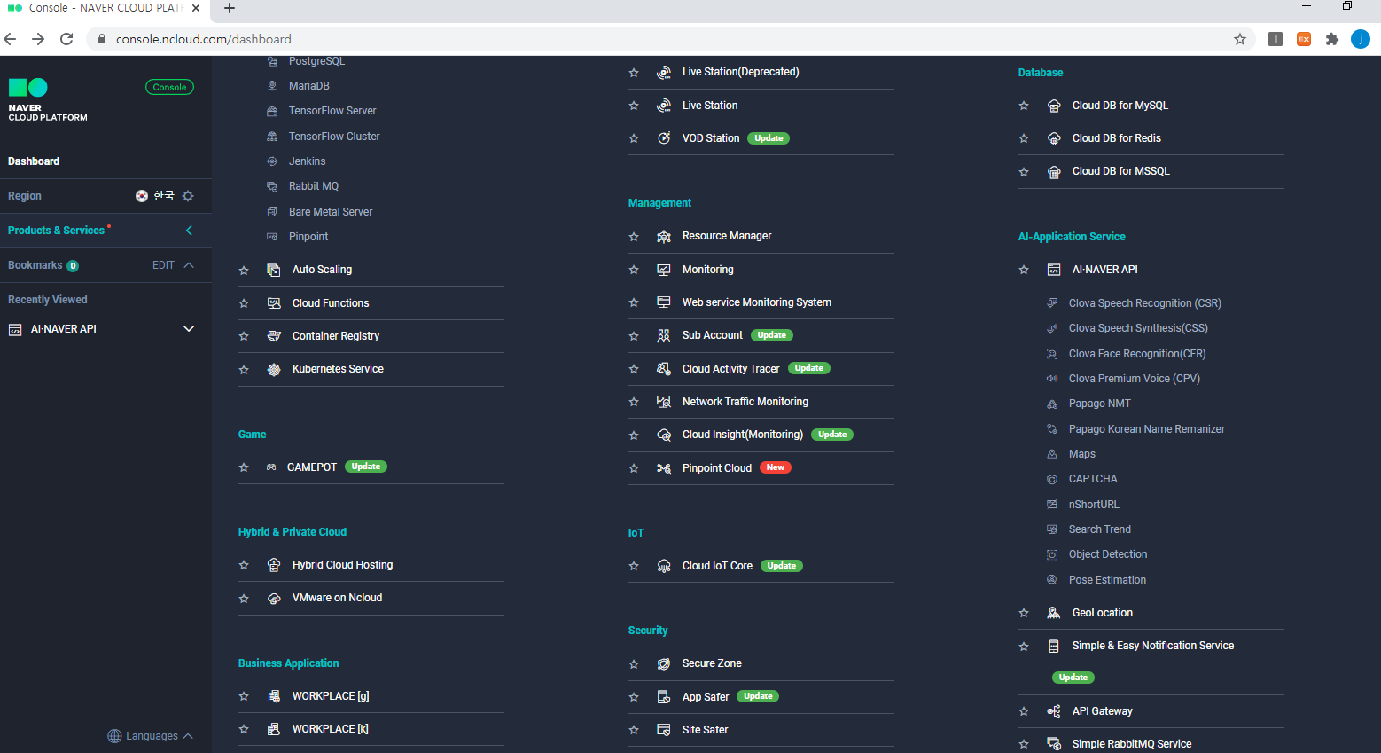1381x753 pixels.
Task: Click the Hybrid Cloud Hosting icon
Action: 274,565
